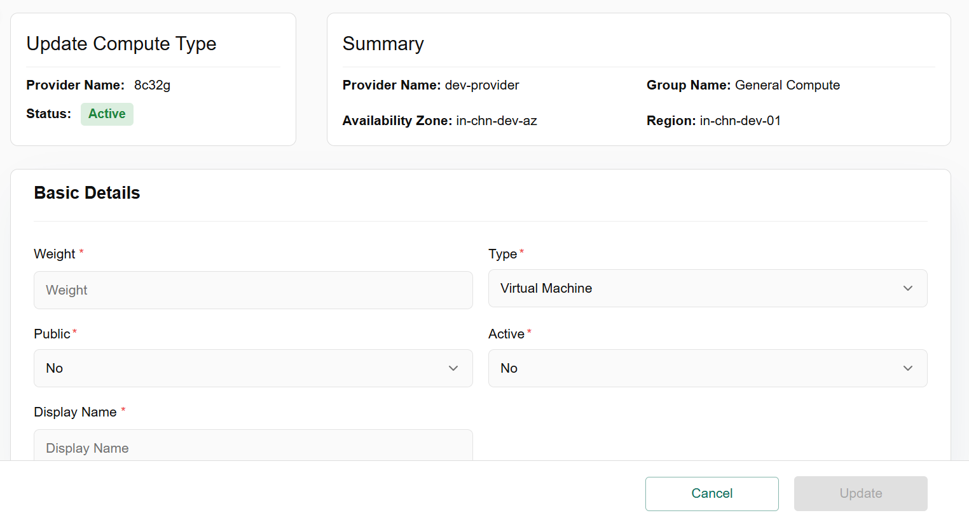This screenshot has width=969, height=520.
Task: Click the chevron arrow in Public dropdown
Action: 453,368
